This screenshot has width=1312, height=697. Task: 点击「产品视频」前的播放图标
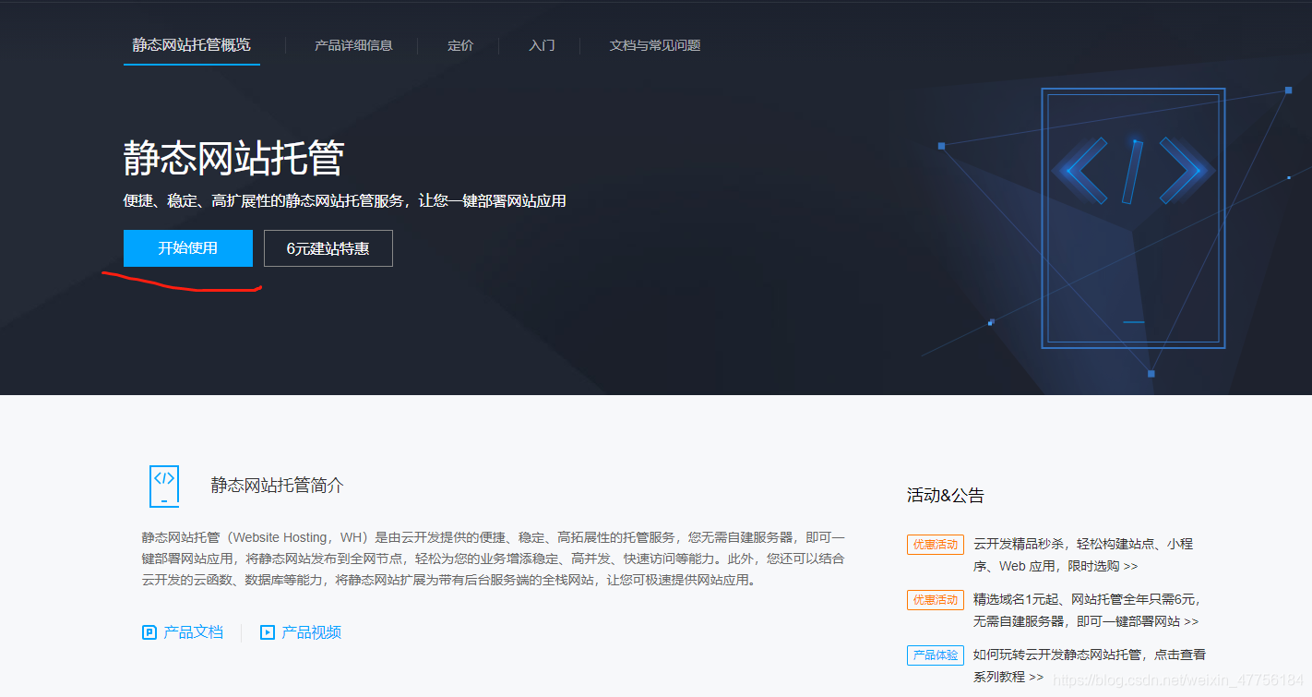(267, 631)
